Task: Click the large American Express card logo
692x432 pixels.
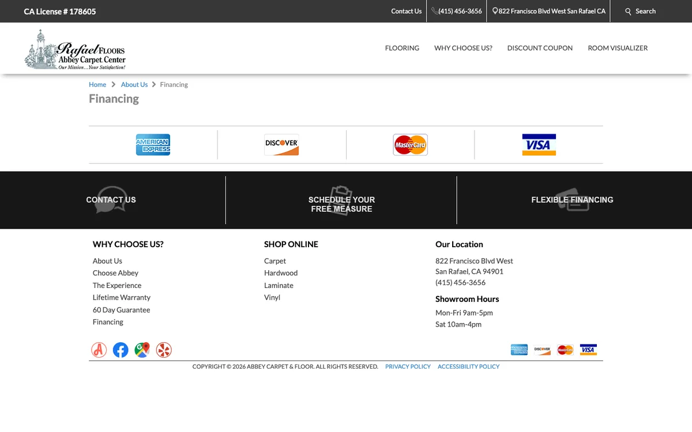Action: click(x=153, y=145)
